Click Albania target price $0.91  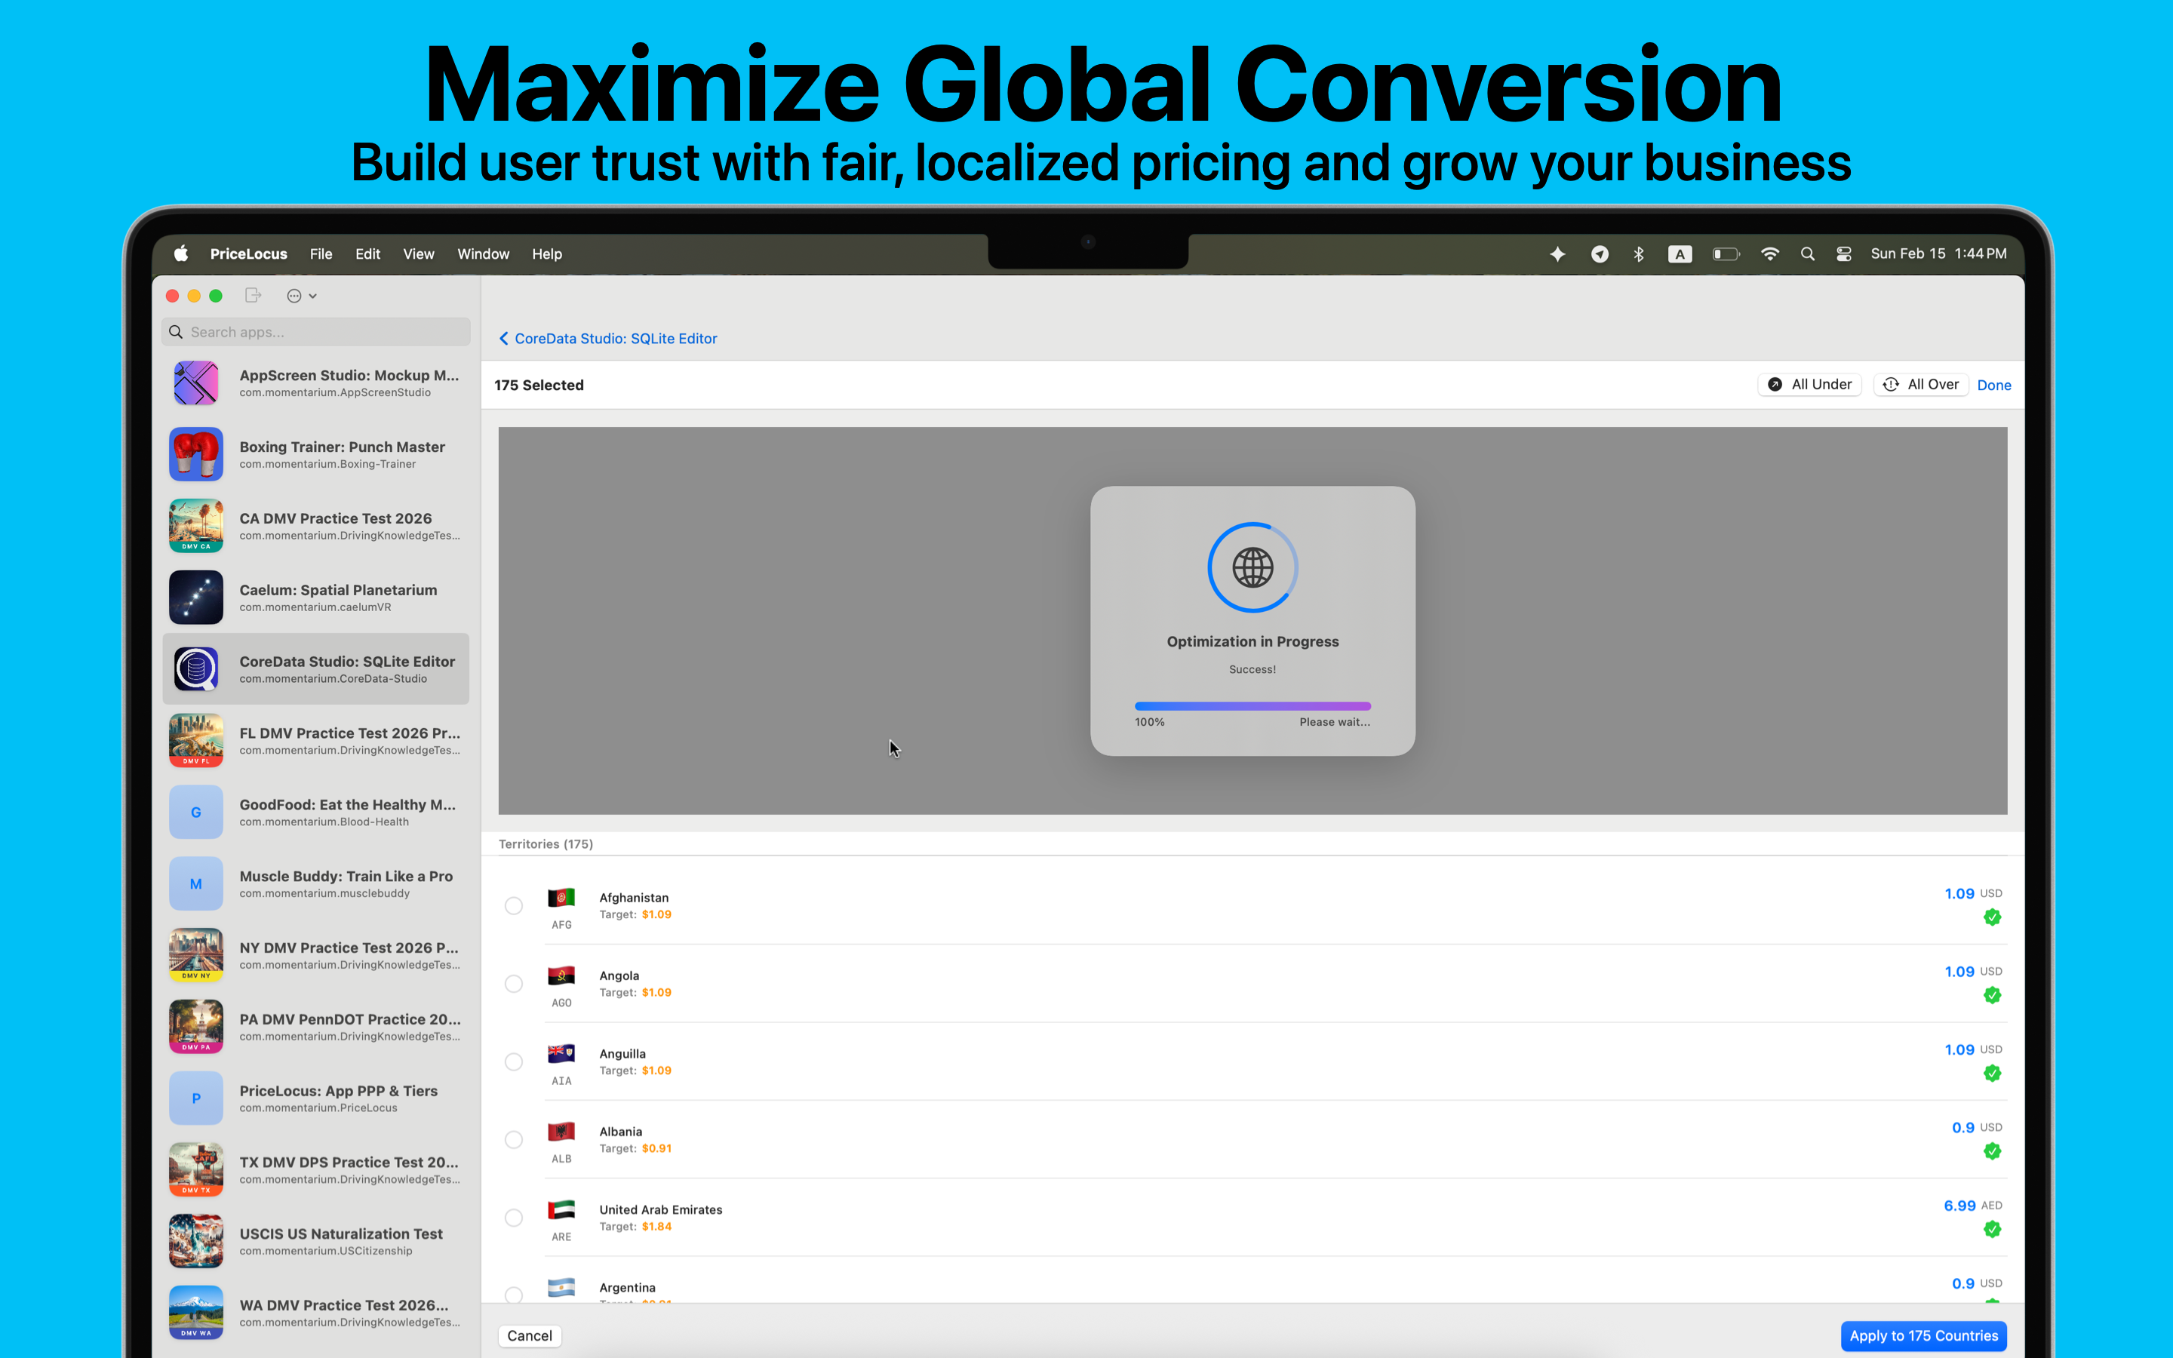pyautogui.click(x=656, y=1149)
